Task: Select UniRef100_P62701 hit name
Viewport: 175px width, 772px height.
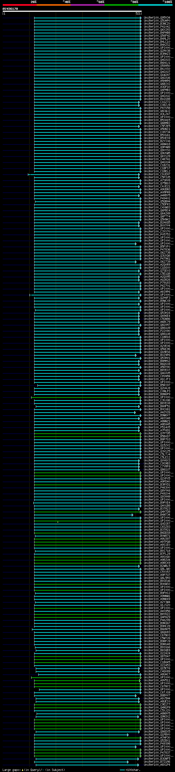Action: pyautogui.click(x=157, y=286)
